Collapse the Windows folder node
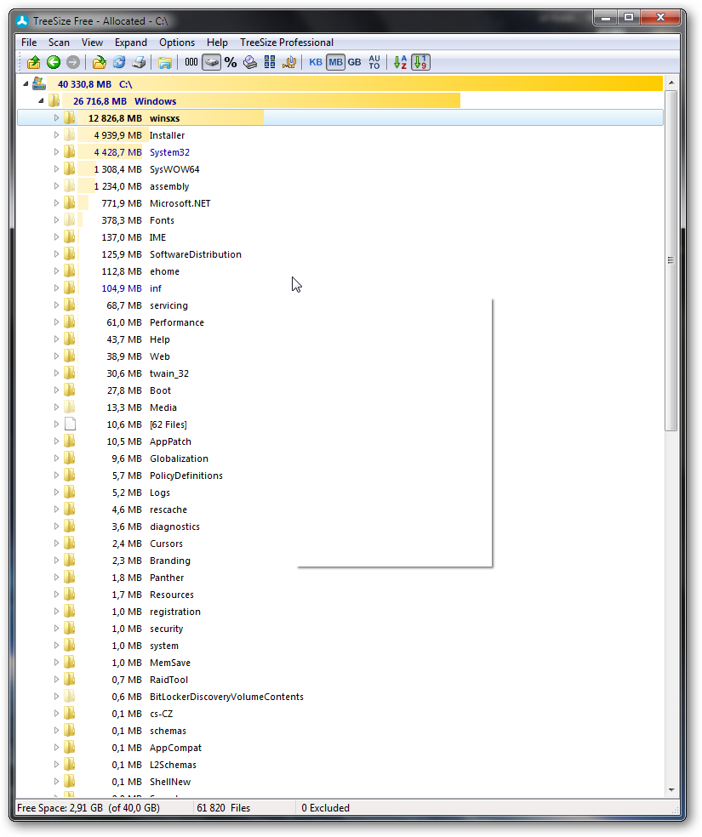This screenshot has height=837, width=702. pyautogui.click(x=41, y=101)
